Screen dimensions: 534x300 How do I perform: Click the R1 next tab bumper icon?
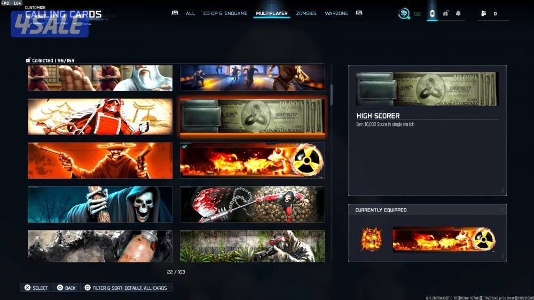(x=359, y=13)
